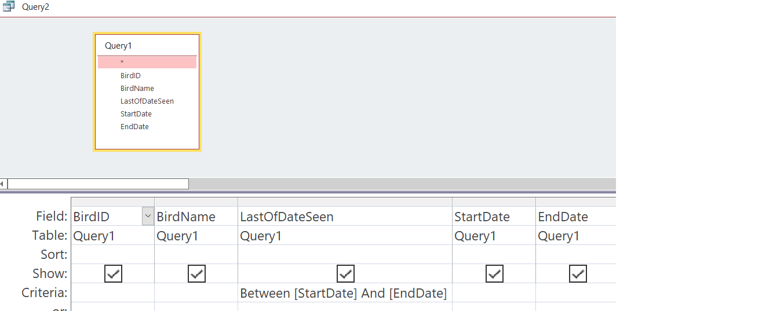Click the Query2 query icon in tab
The image size is (762, 311).
point(9,7)
